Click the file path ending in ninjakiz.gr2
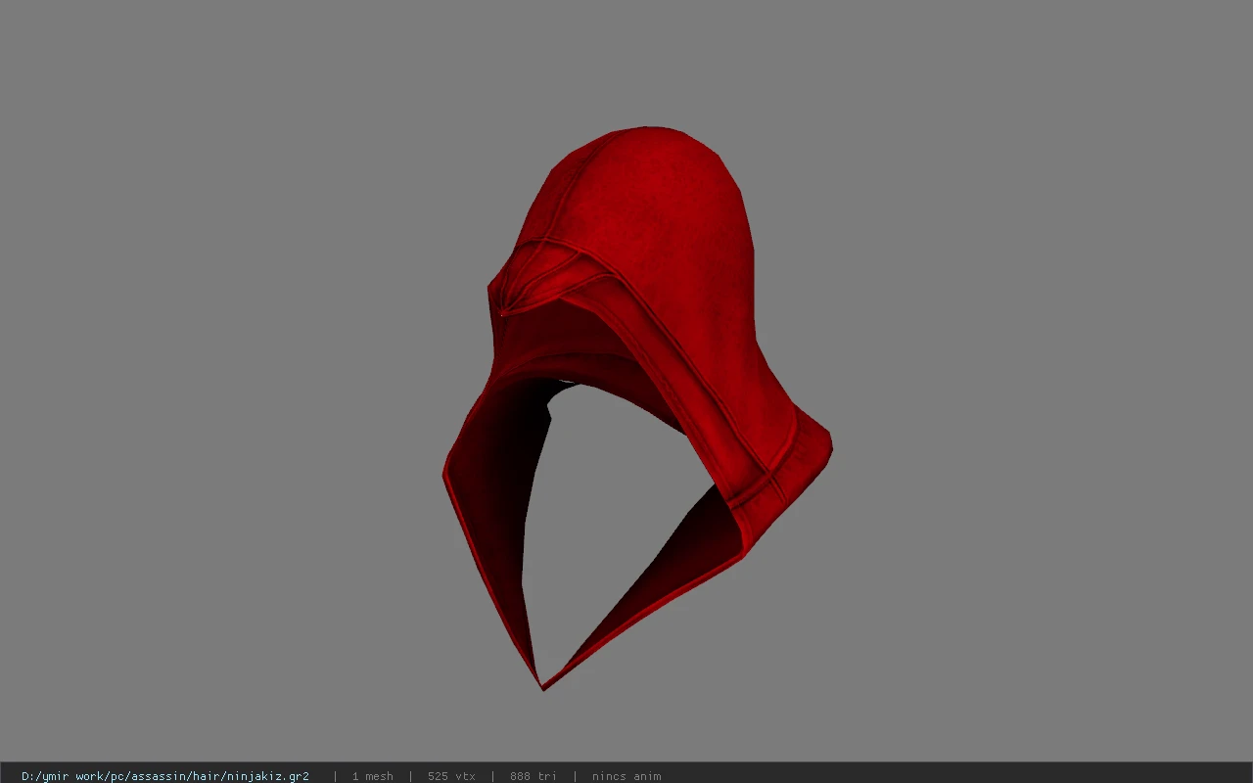Screen dimensions: 1253x783 pyautogui.click(x=165, y=776)
